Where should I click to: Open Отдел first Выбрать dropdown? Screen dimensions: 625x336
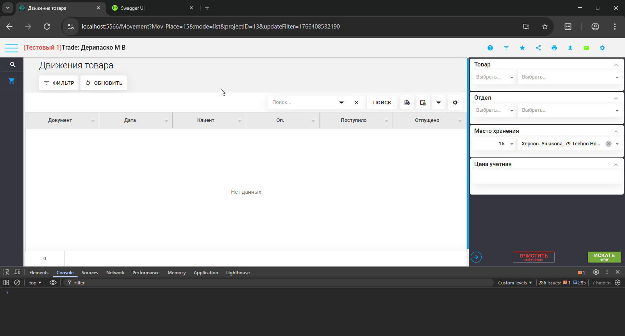pyautogui.click(x=494, y=111)
